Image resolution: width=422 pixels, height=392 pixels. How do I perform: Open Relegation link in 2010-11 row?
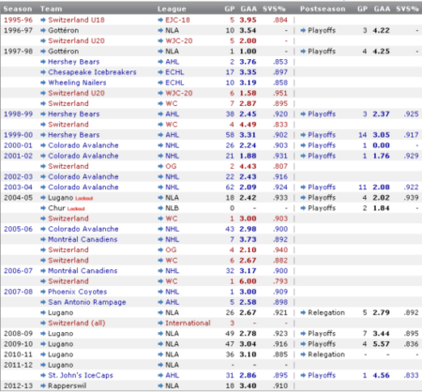pos(326,354)
